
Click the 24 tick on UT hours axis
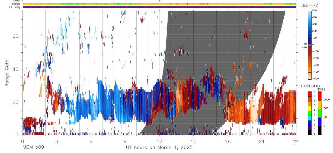[296, 141]
